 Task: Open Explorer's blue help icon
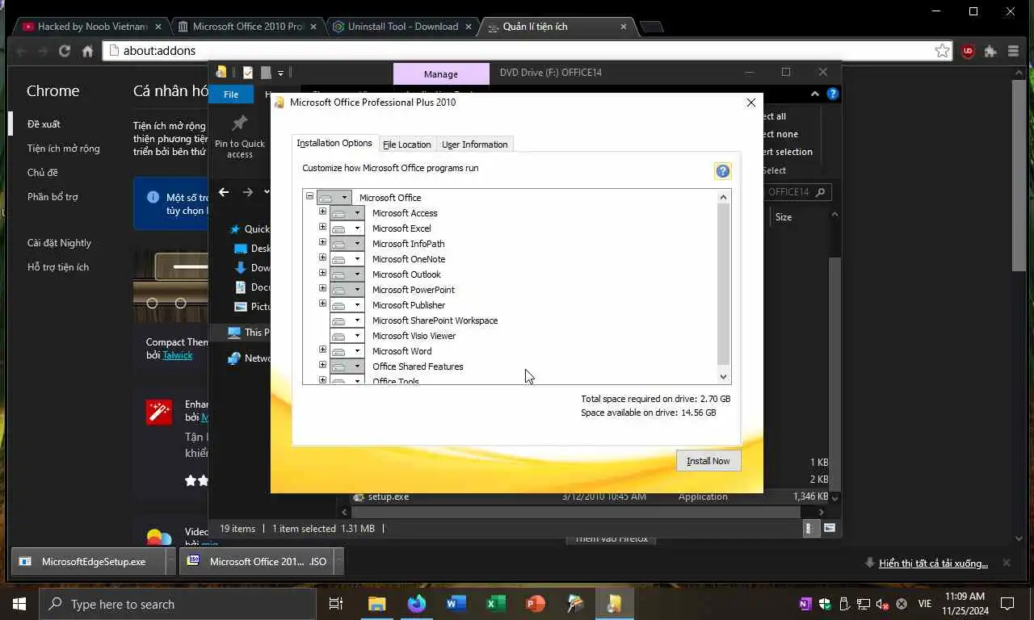[x=833, y=94]
